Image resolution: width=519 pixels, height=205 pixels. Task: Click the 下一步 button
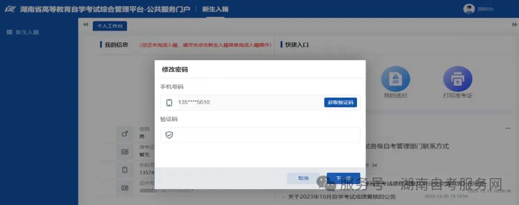[343, 178]
